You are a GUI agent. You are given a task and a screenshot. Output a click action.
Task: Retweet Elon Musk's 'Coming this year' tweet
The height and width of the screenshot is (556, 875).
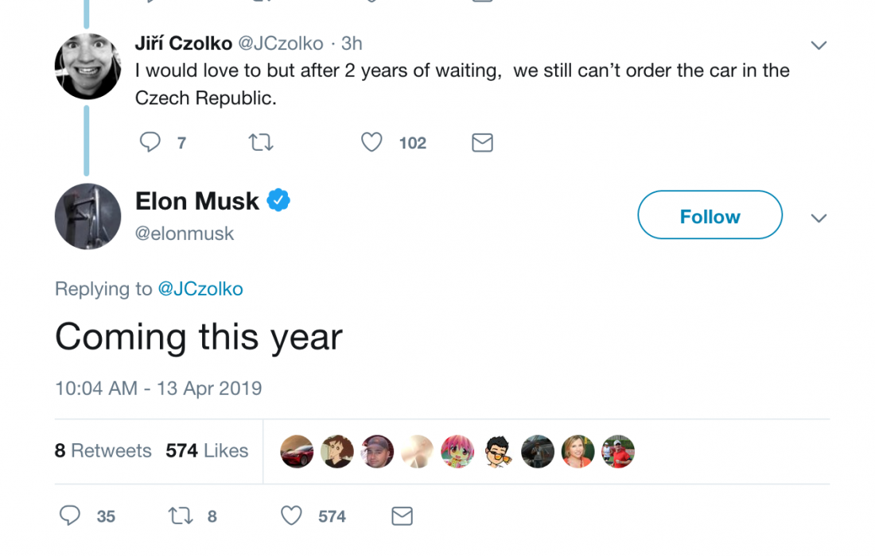point(181,516)
